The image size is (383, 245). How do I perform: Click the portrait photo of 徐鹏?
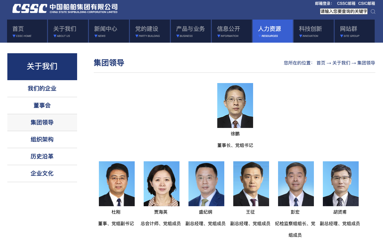235,106
